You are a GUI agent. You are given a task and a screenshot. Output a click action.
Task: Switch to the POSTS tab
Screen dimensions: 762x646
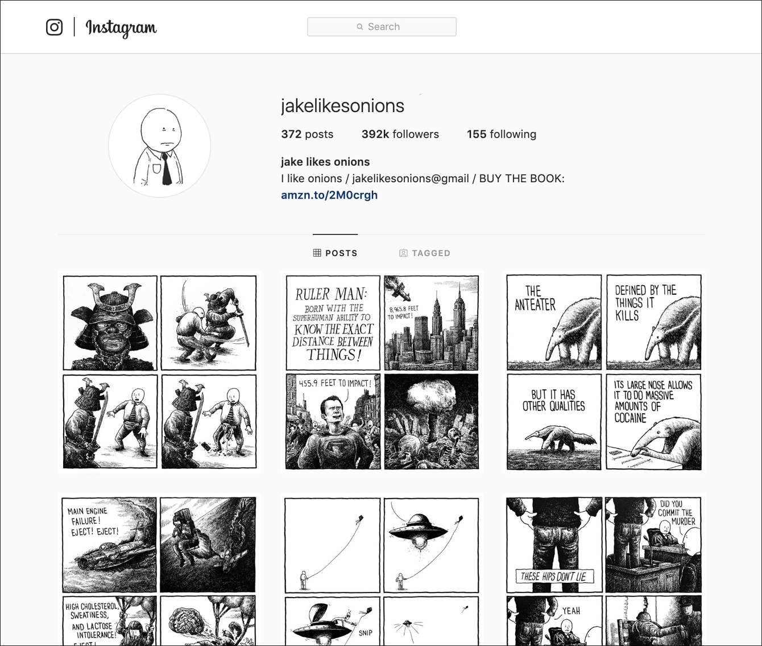point(336,253)
